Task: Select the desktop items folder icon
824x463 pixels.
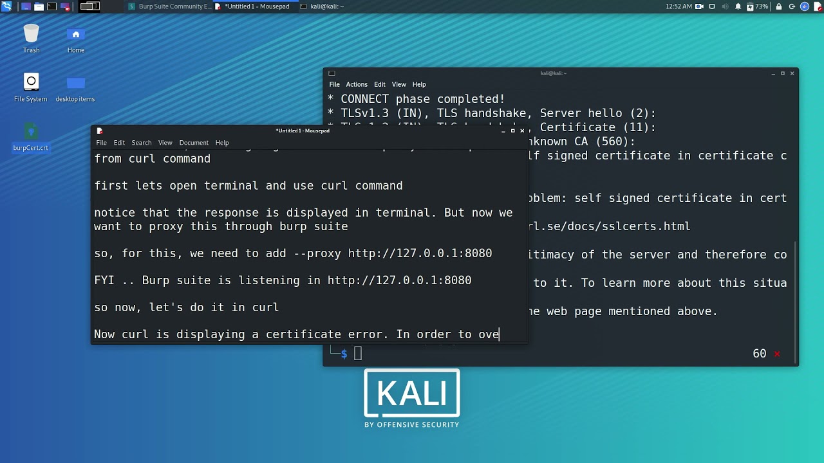Action: pyautogui.click(x=75, y=89)
